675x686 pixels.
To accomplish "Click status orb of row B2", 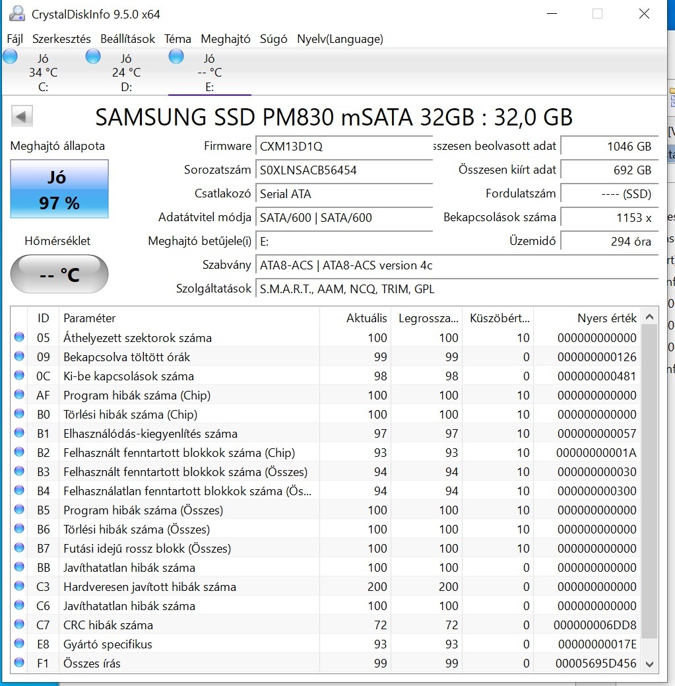I will [19, 452].
